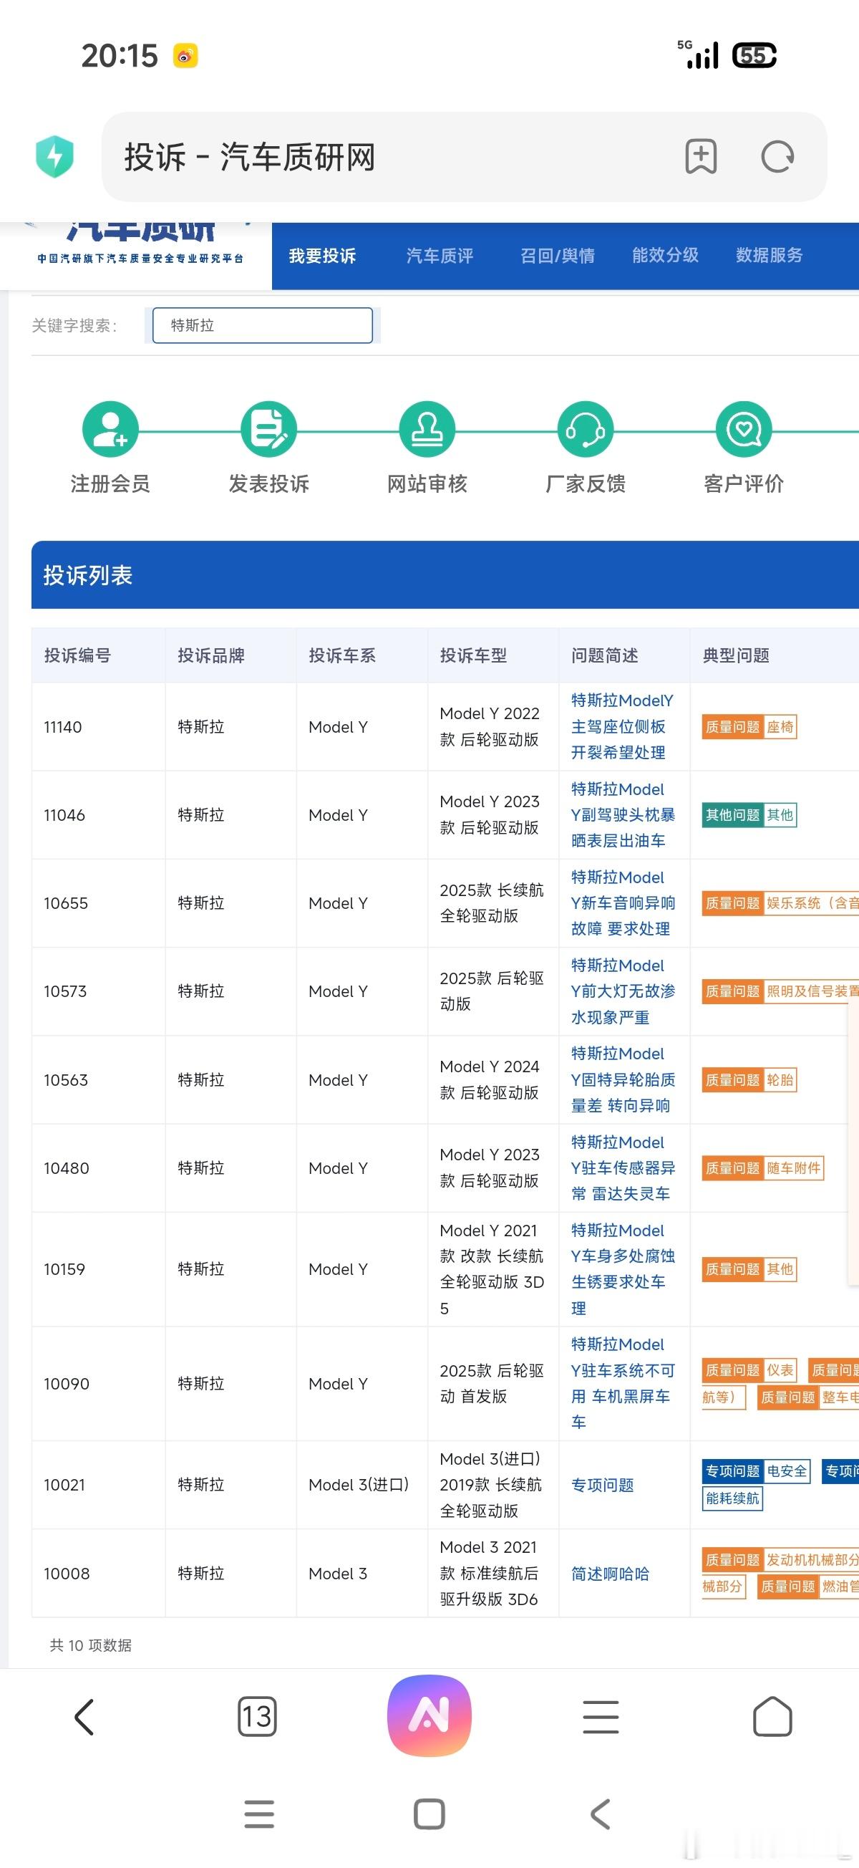Tap the 典型问题 column header
This screenshot has height=1868, width=859.
click(x=736, y=655)
